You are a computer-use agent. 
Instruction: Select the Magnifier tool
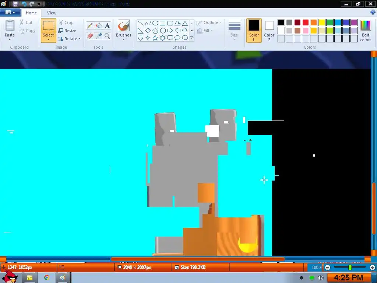coord(107,36)
